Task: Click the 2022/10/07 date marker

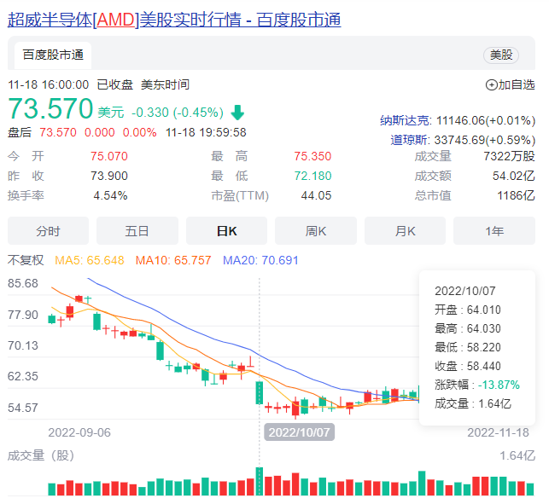Action: point(300,432)
